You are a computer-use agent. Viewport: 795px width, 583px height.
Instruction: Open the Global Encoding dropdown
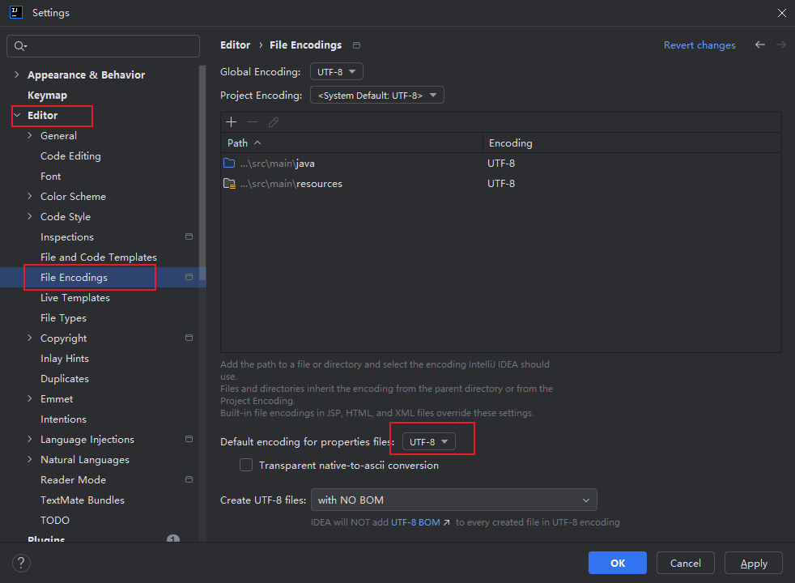[337, 72]
